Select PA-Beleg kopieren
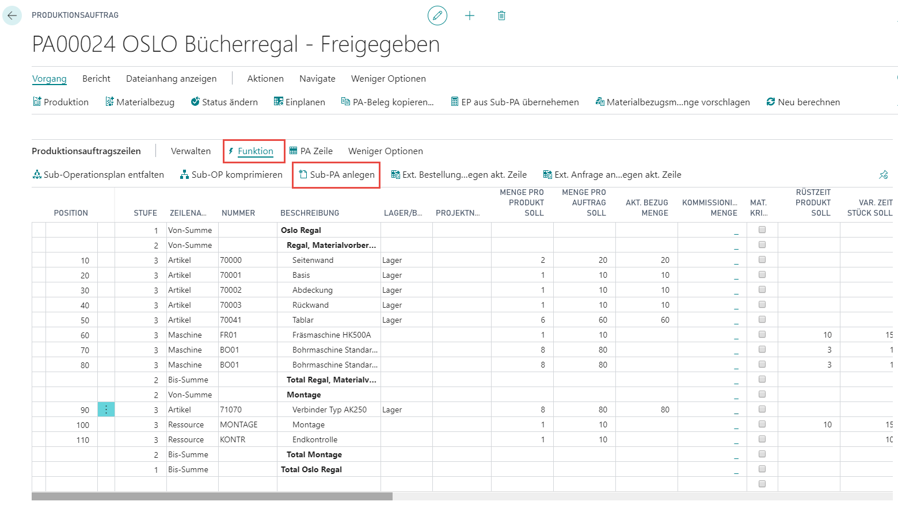The image size is (898, 505). tap(387, 102)
